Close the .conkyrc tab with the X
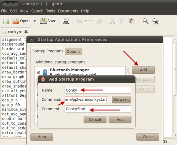 pyautogui.click(x=26, y=32)
